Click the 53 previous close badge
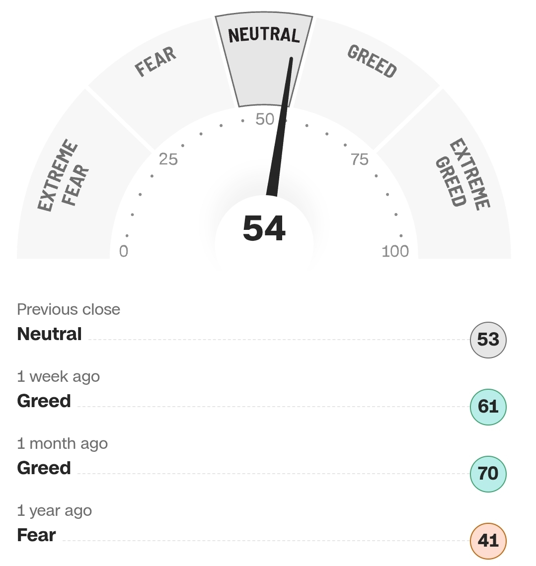The width and height of the screenshot is (536, 566). [x=488, y=340]
